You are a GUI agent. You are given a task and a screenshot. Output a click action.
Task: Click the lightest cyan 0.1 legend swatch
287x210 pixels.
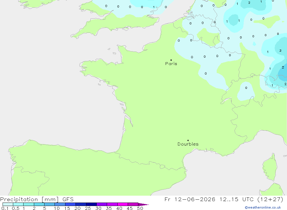coord(8,204)
